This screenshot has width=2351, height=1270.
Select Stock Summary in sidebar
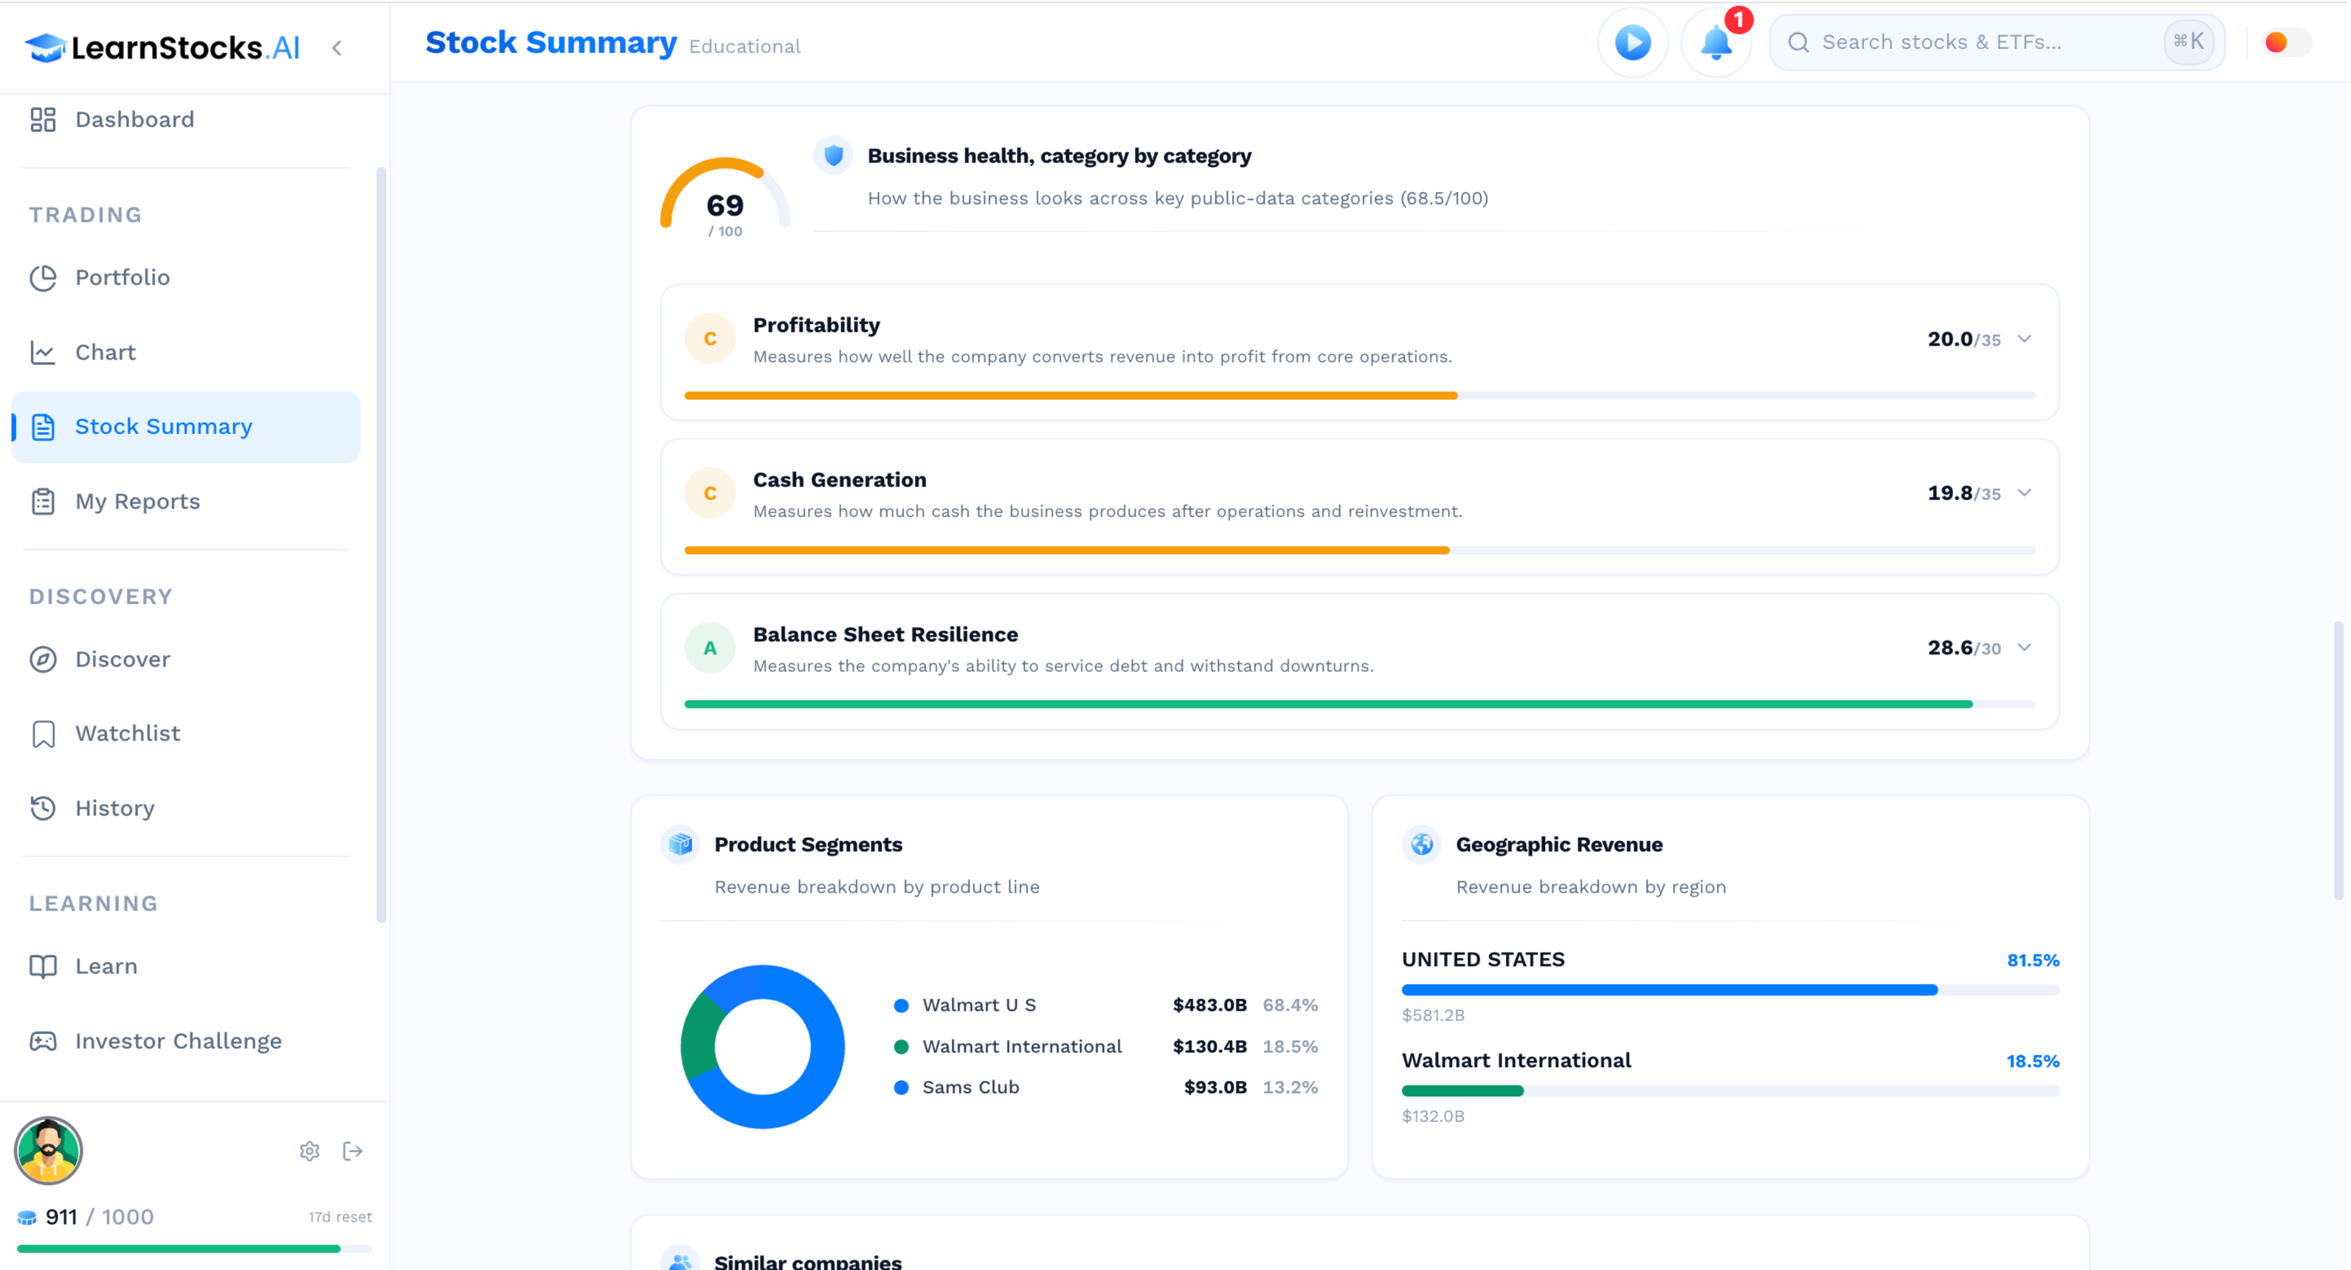click(x=186, y=427)
